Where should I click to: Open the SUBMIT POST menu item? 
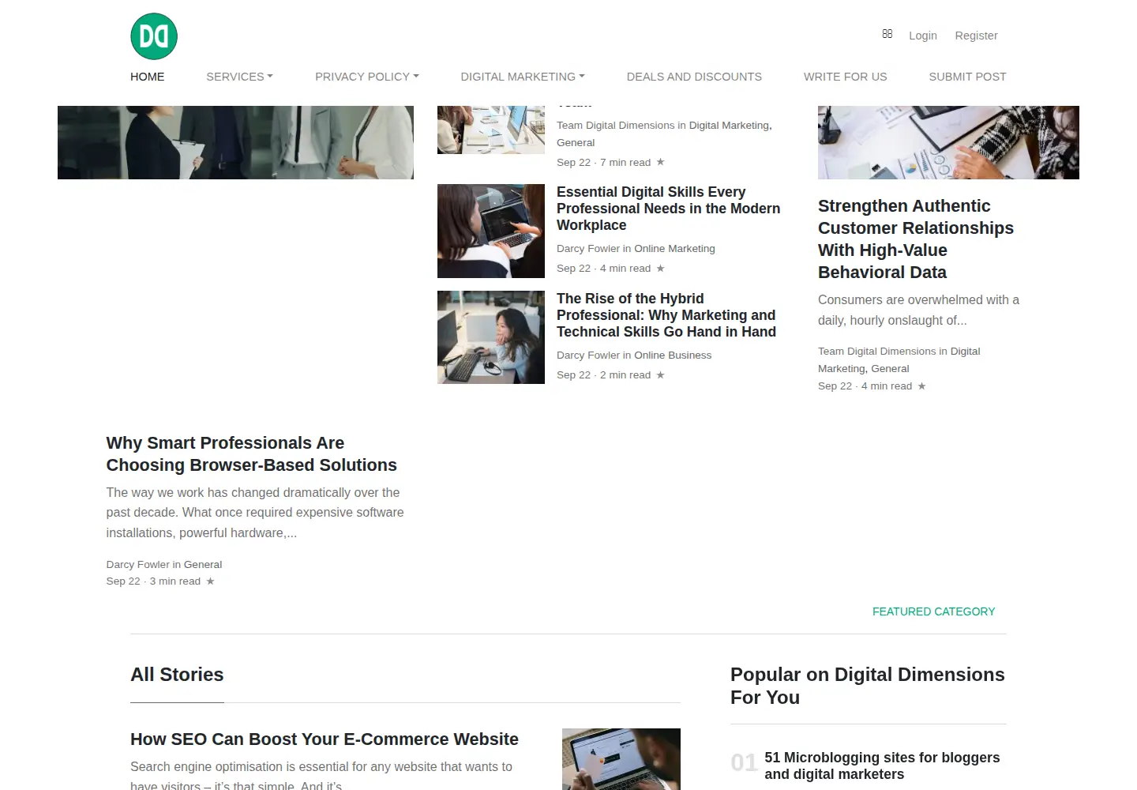(x=967, y=77)
